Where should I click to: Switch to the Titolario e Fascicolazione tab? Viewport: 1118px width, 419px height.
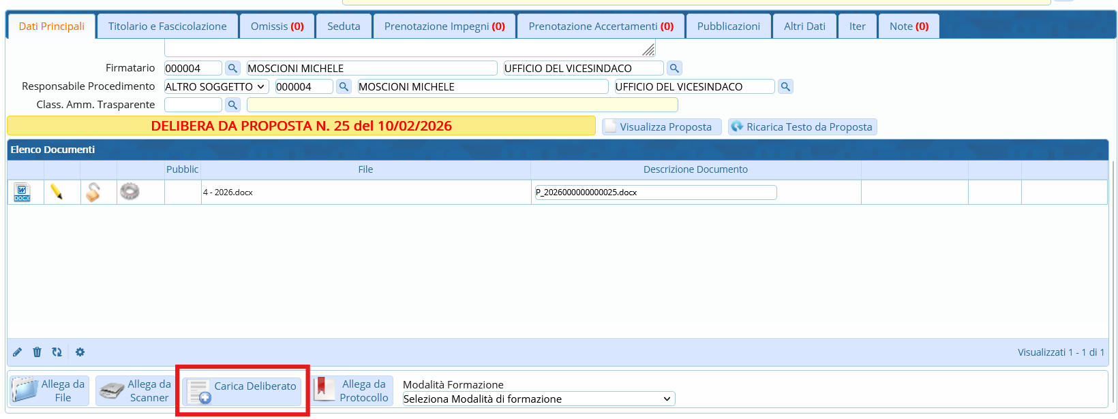tap(167, 27)
